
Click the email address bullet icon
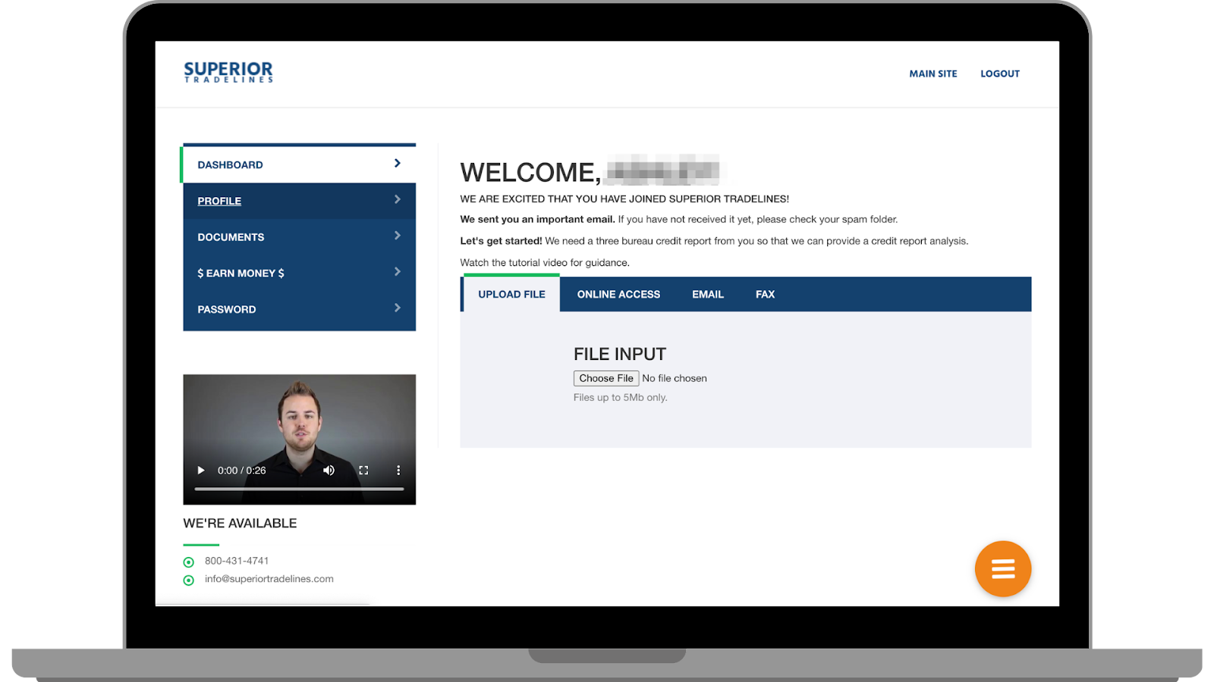click(x=189, y=580)
